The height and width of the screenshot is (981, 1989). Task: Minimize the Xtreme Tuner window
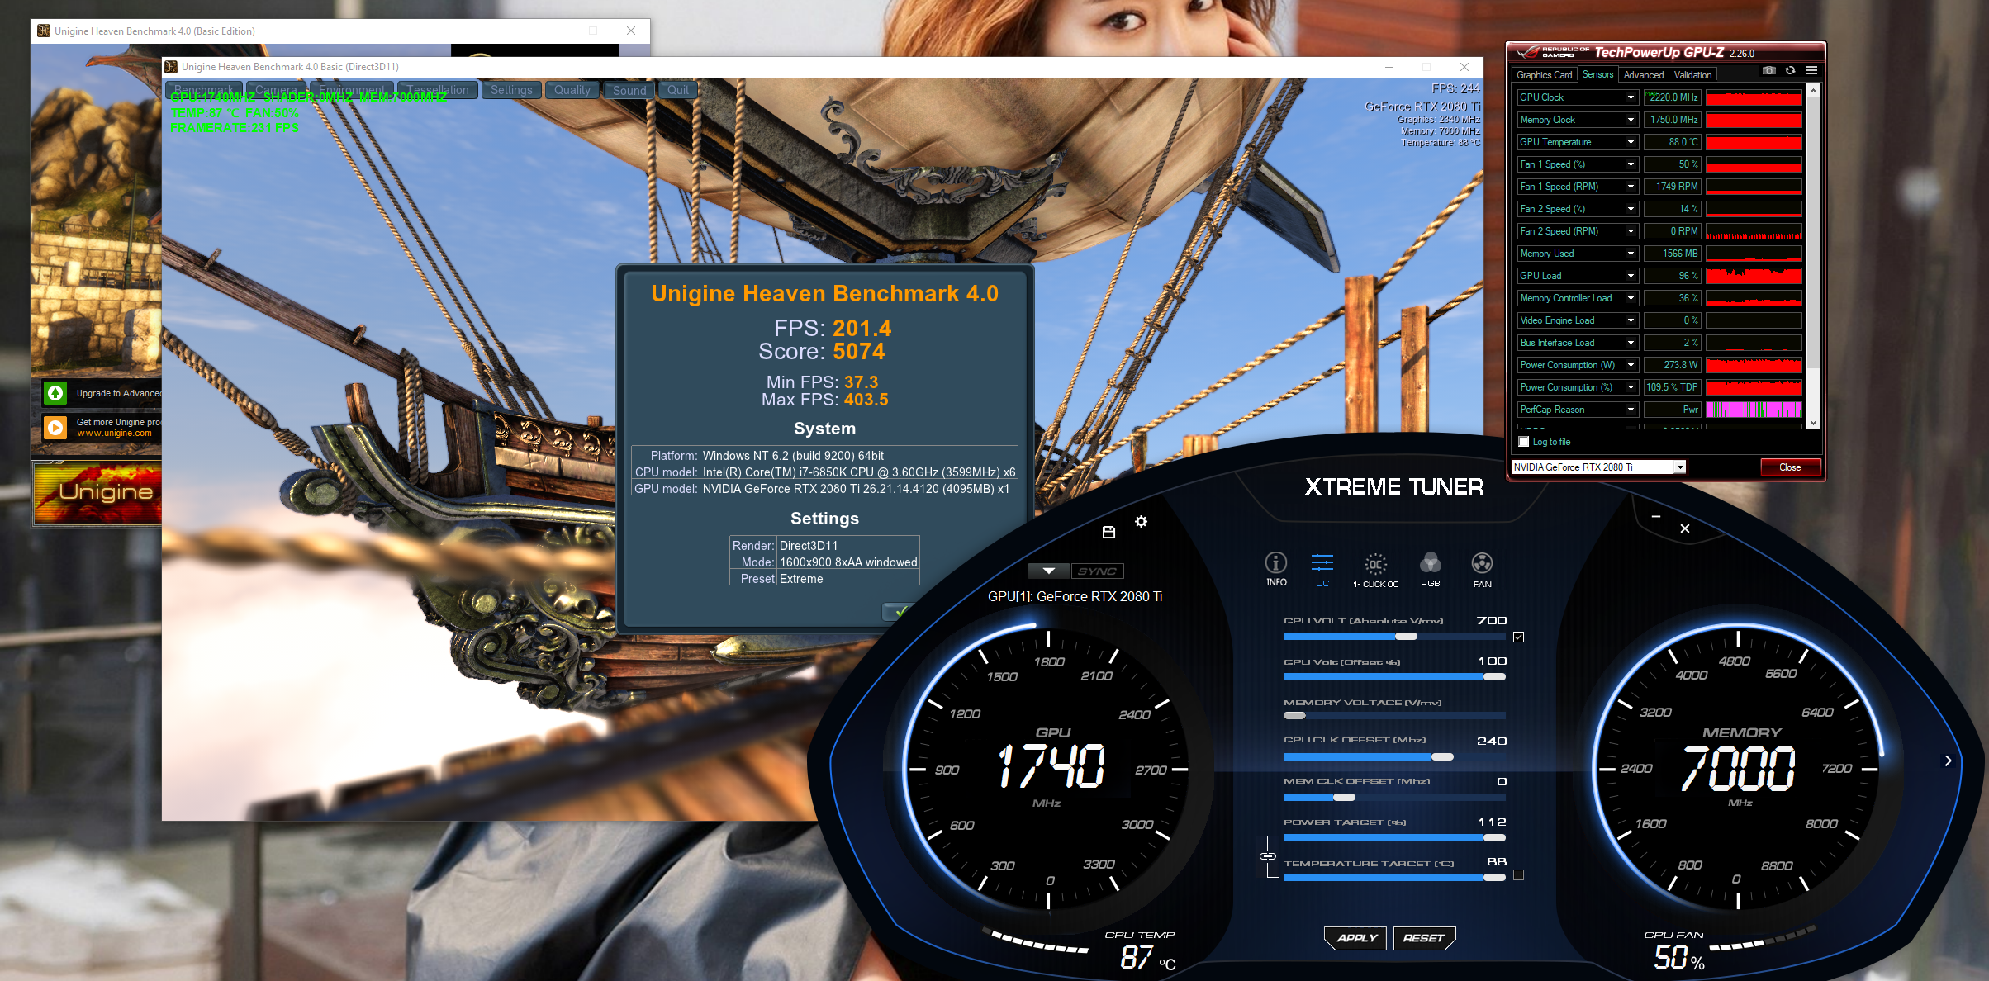(1655, 517)
